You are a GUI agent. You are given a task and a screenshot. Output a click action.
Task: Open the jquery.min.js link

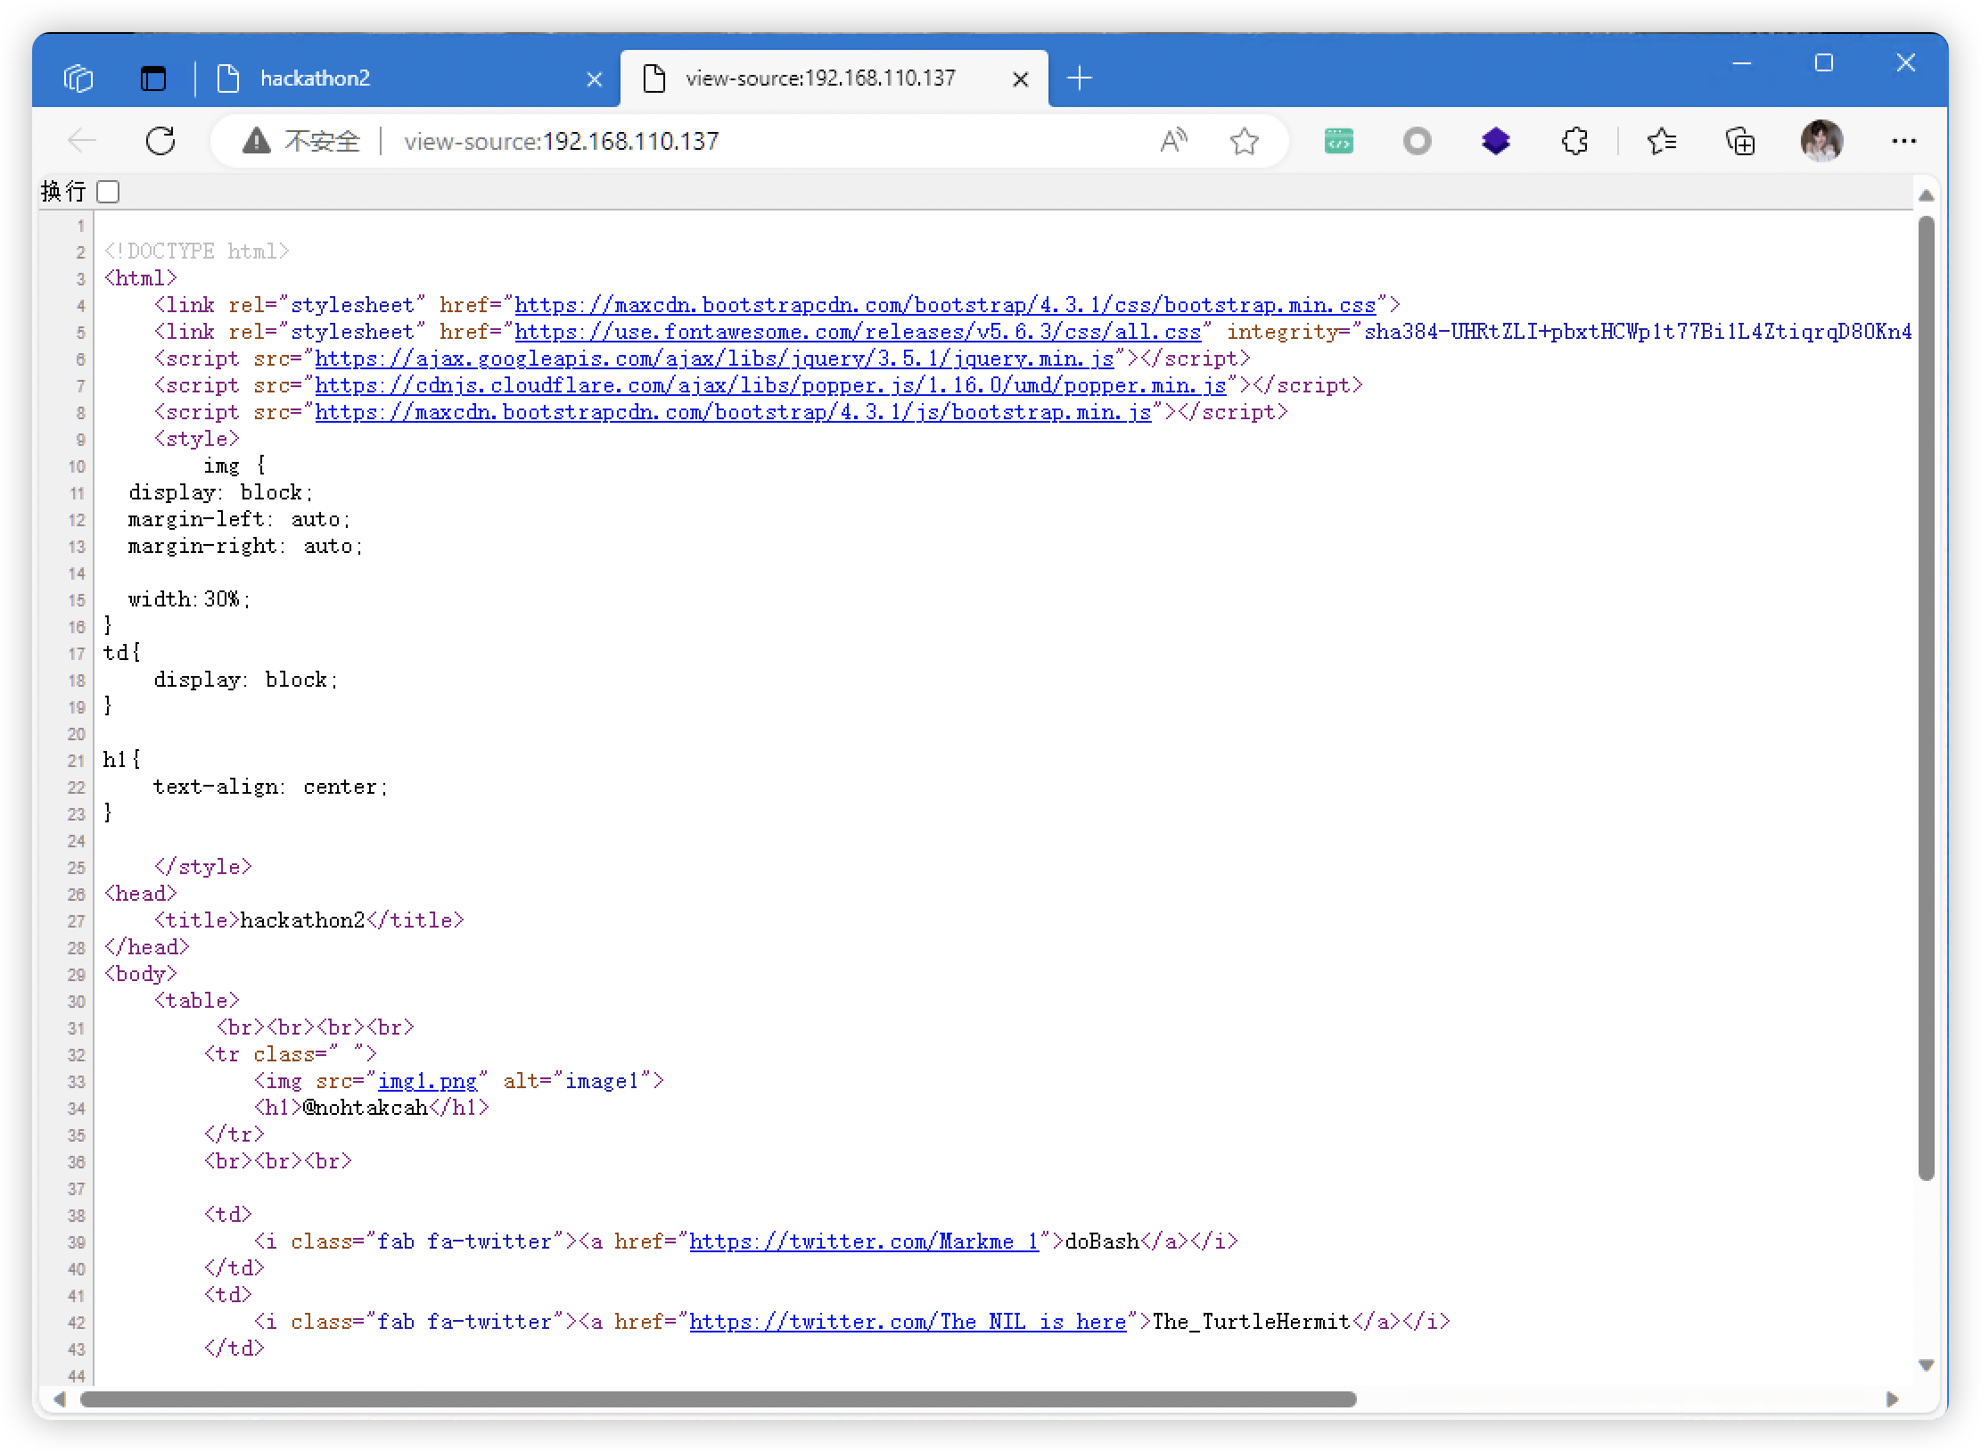(714, 359)
